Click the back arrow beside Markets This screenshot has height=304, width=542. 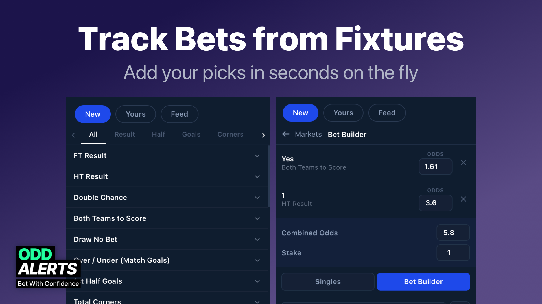pos(286,134)
